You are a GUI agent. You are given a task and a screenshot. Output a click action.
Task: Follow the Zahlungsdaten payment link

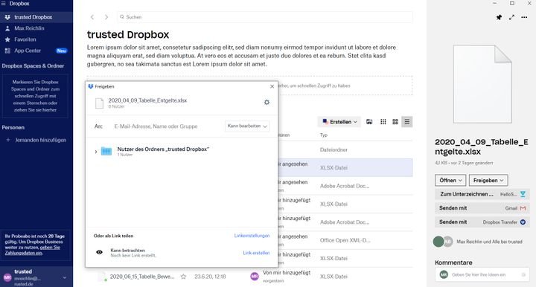[x=33, y=250]
